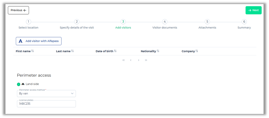Click the Previous button
Screen dimensions: 269x118
tap(18, 10)
